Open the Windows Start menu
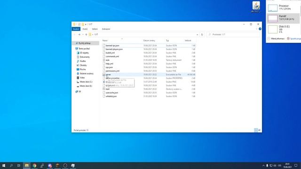This screenshot has width=301, height=169. 4,166
